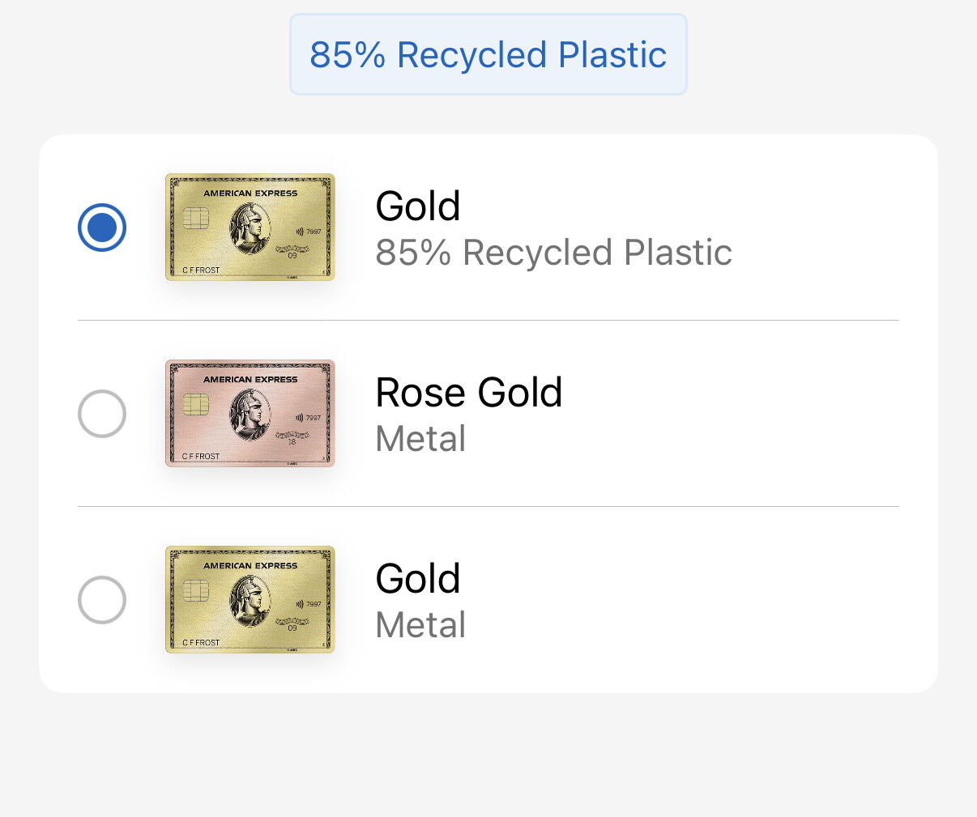Click the chip icon on the Rose Gold card

[x=195, y=404]
